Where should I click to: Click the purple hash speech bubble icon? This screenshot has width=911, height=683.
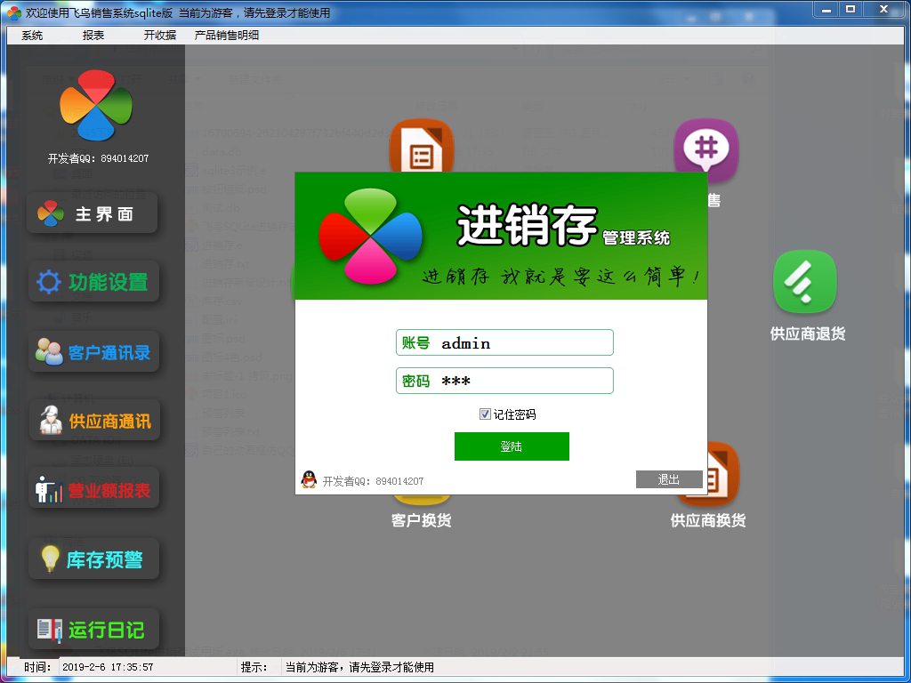[706, 149]
